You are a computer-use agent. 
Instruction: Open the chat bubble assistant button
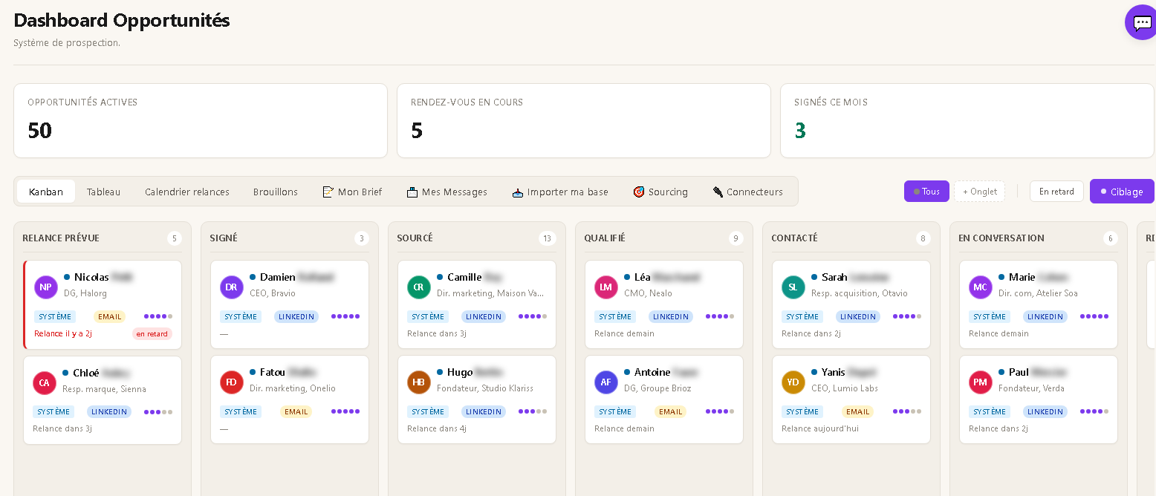[1142, 22]
